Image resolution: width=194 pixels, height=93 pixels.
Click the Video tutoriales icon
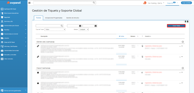(2, 59)
